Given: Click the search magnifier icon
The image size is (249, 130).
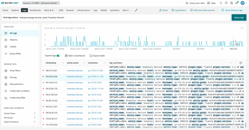Looking at the screenshot, I should tap(221, 3).
